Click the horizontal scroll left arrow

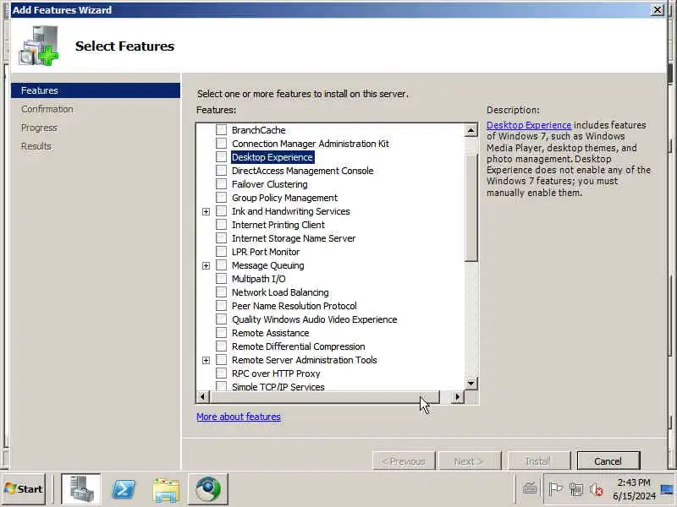(202, 396)
